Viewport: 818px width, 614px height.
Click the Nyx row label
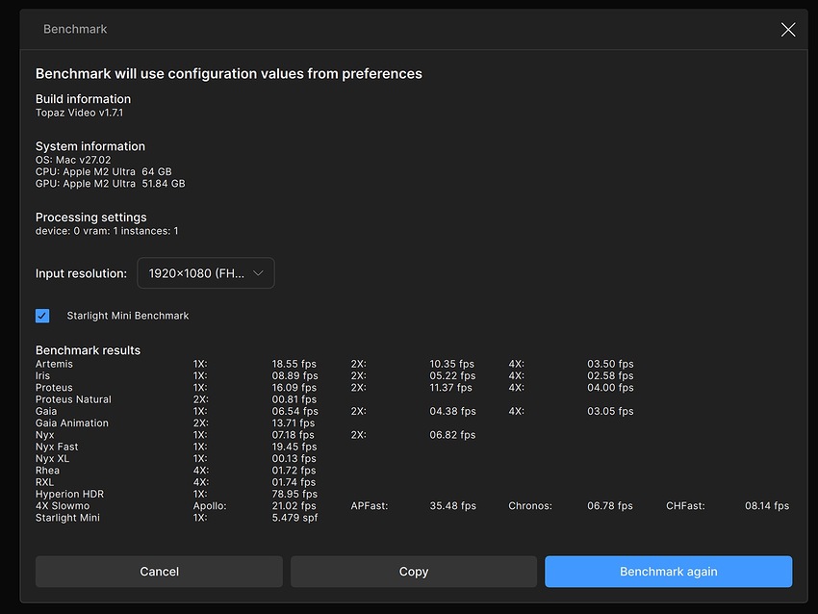pos(45,435)
